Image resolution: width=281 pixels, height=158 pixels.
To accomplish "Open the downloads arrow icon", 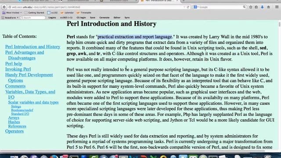I will 262,7.
